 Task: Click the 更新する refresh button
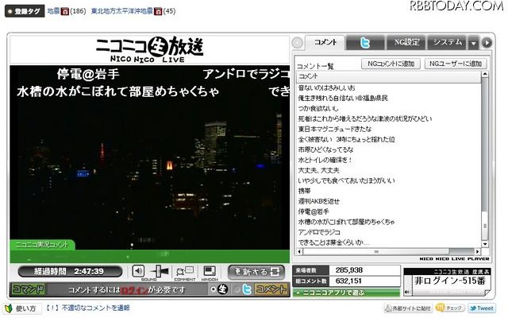pos(256,272)
